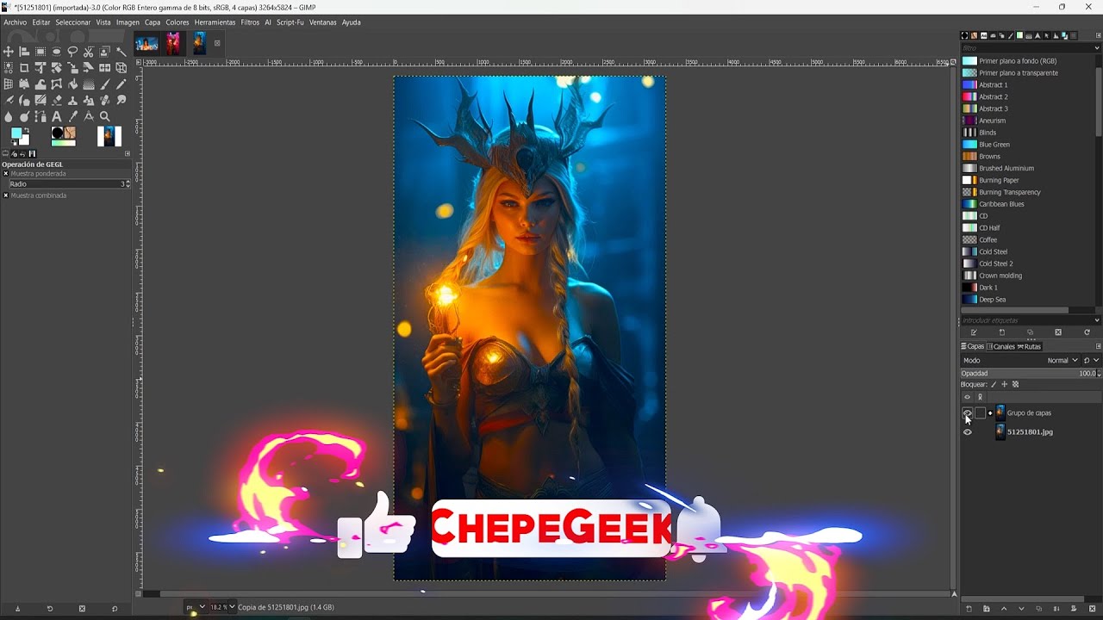1103x620 pixels.
Task: Select the Text tool
Action: [56, 116]
